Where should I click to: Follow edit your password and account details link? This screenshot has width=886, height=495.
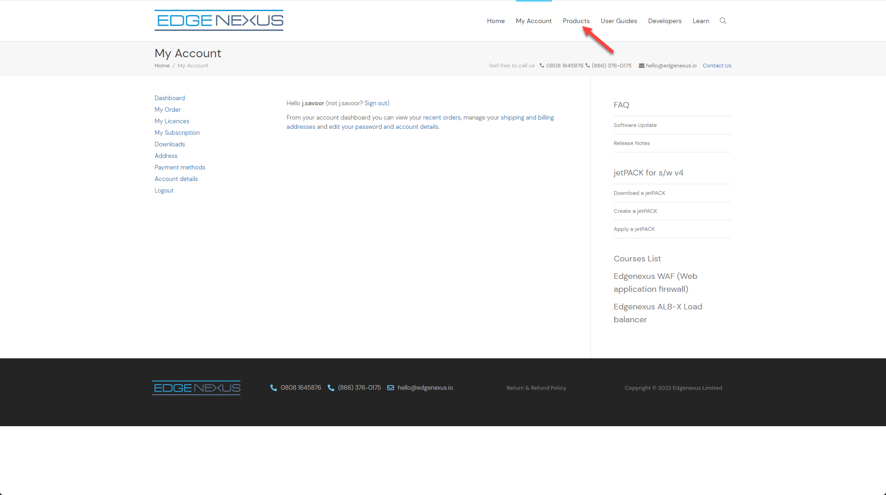point(383,127)
